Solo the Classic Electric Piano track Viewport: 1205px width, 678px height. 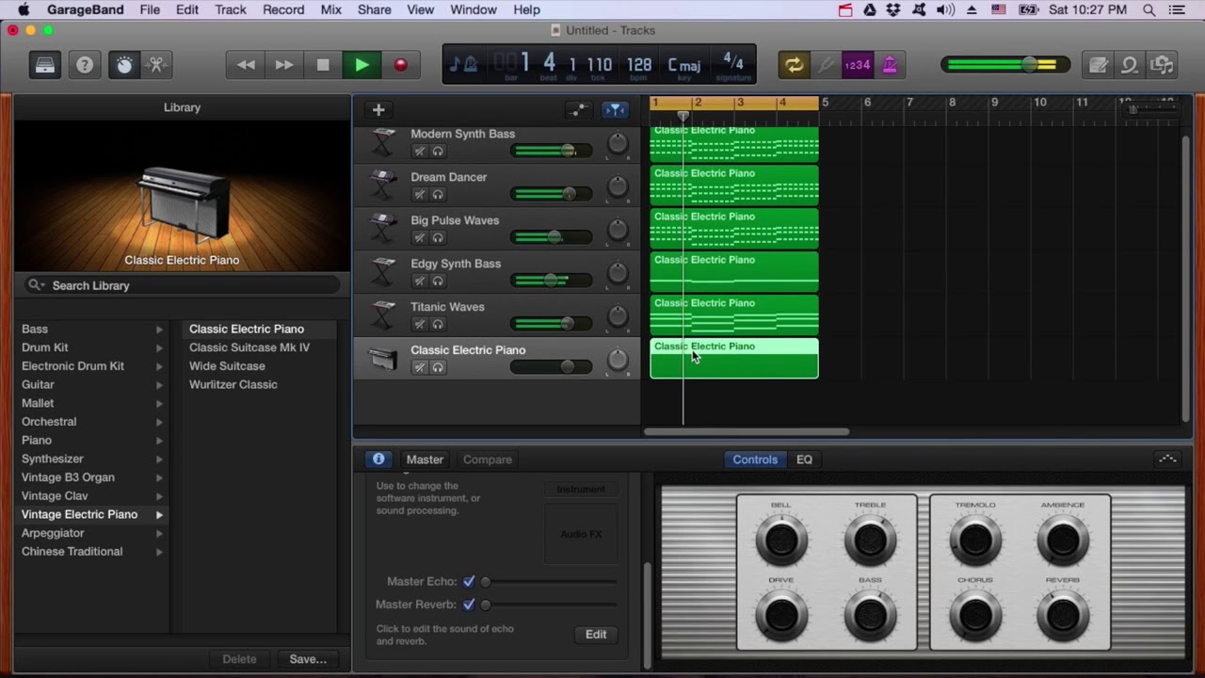438,368
